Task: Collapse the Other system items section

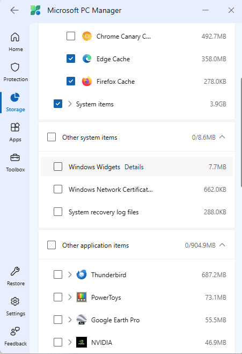Action: [x=222, y=137]
